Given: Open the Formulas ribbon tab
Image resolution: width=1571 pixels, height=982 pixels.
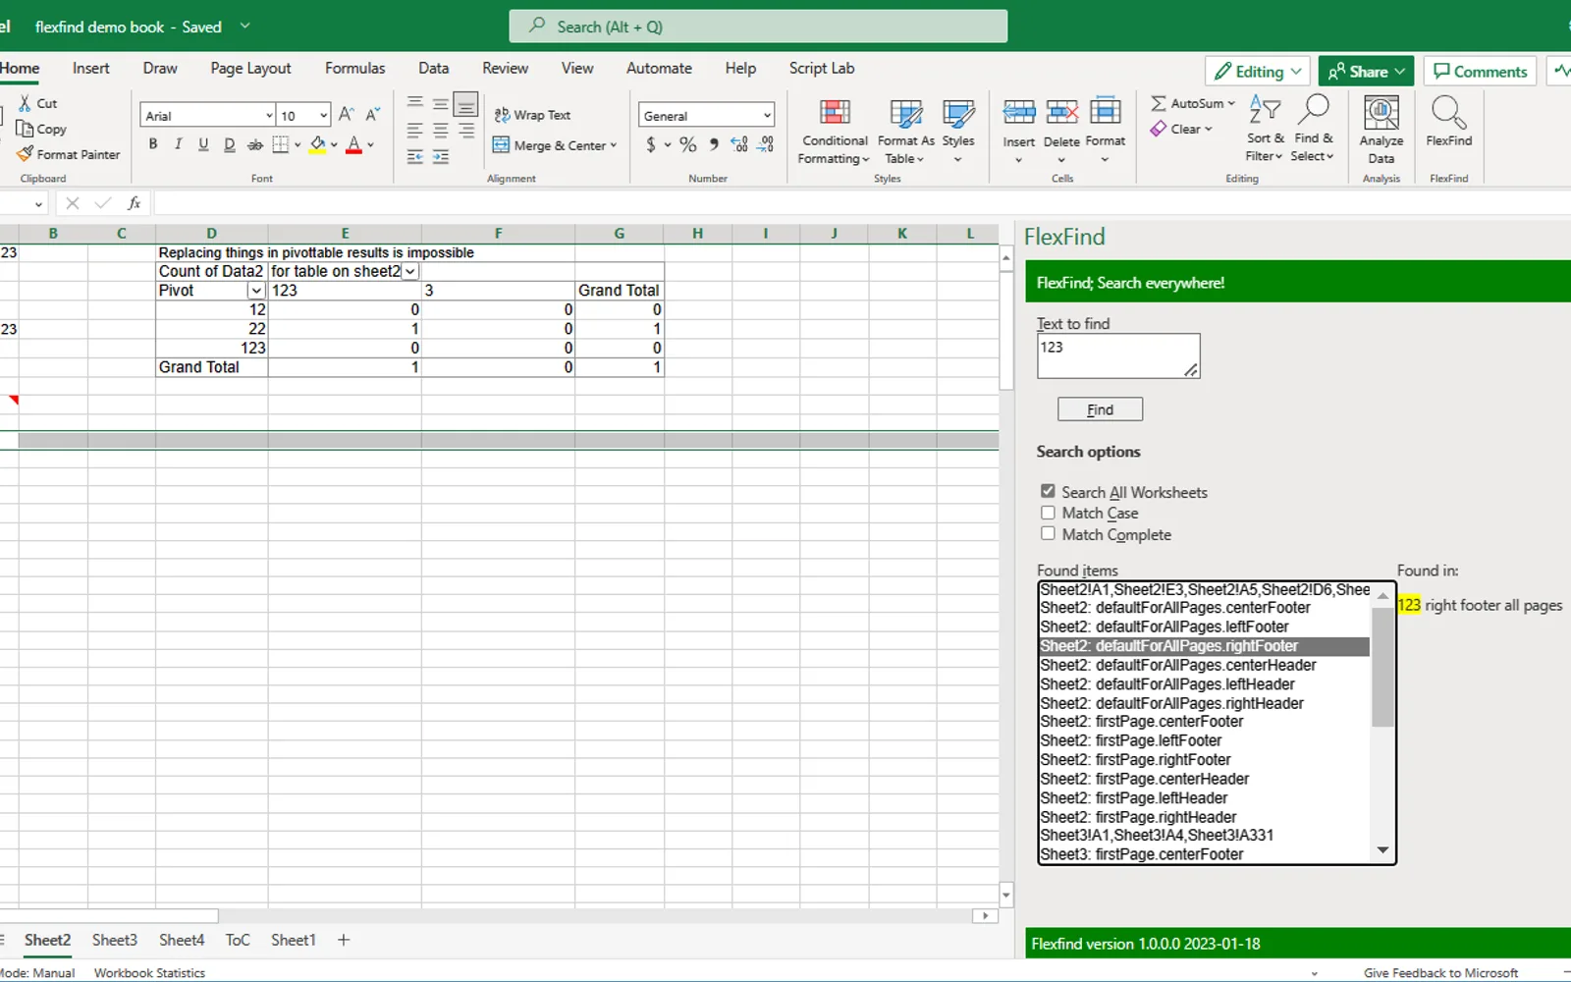Looking at the screenshot, I should pyautogui.click(x=354, y=68).
